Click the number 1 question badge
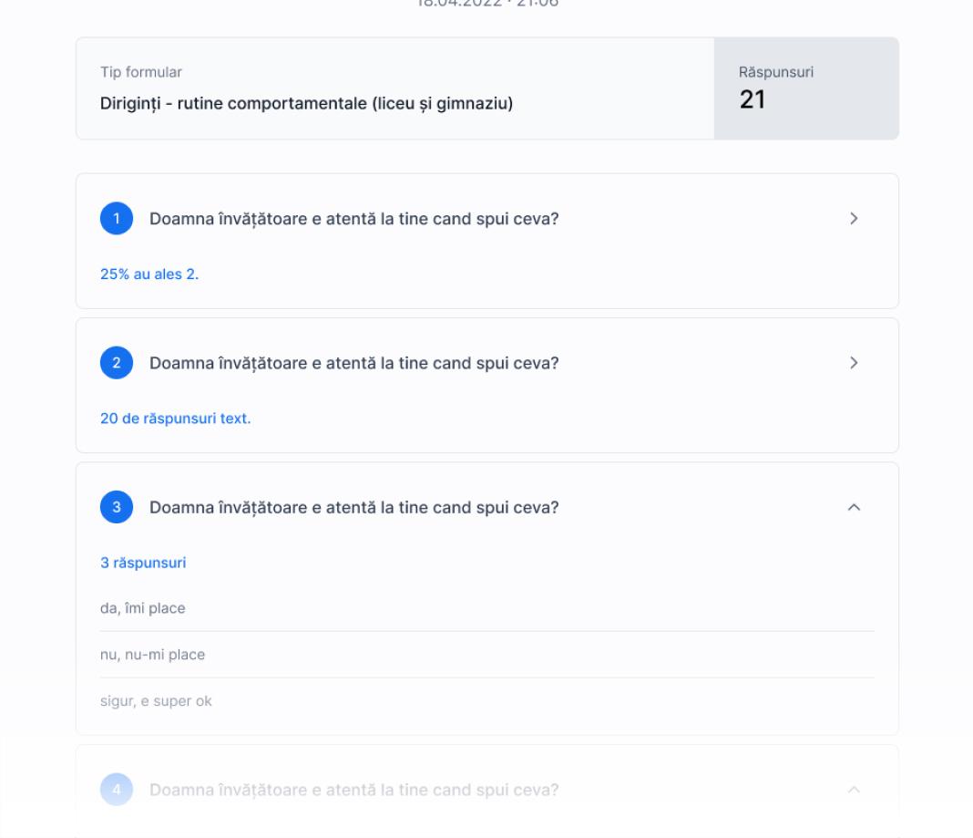Image resolution: width=973 pixels, height=838 pixels. point(117,219)
